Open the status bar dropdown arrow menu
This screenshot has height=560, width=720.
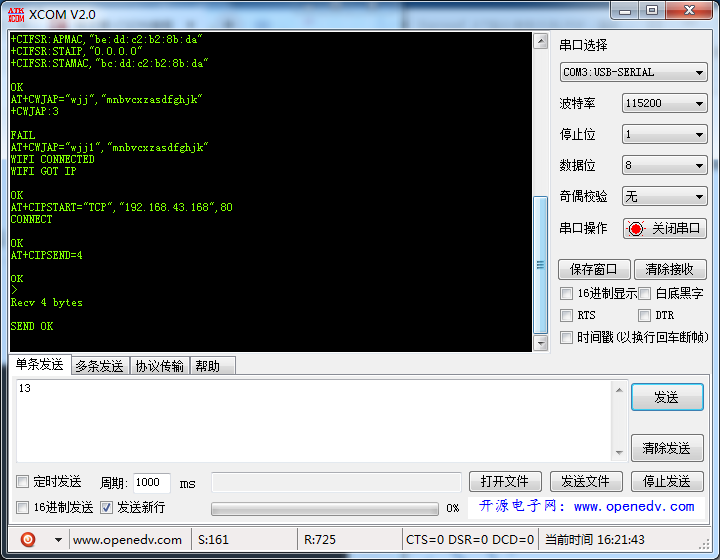[x=58, y=540]
